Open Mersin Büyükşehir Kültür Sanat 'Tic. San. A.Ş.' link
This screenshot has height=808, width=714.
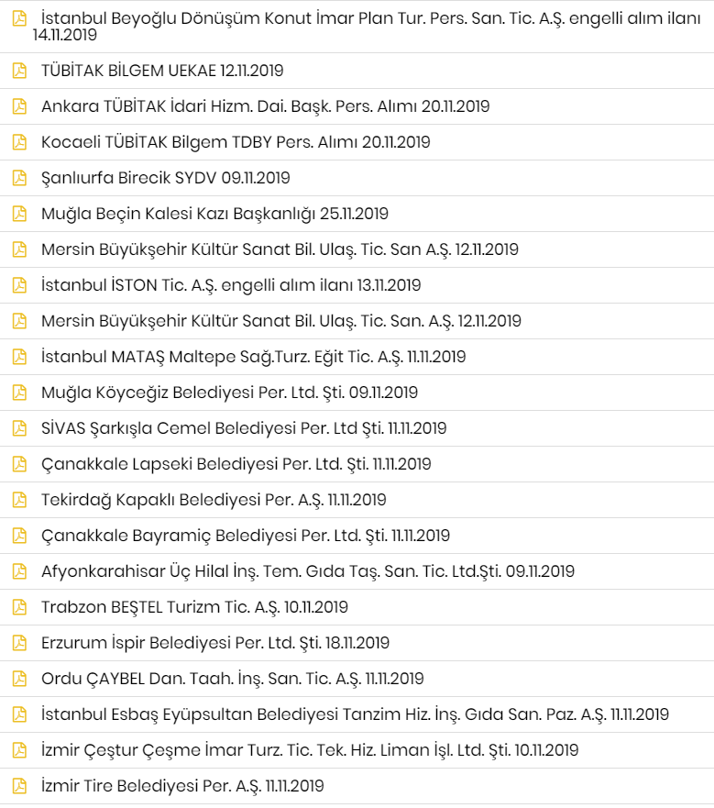pos(281,320)
